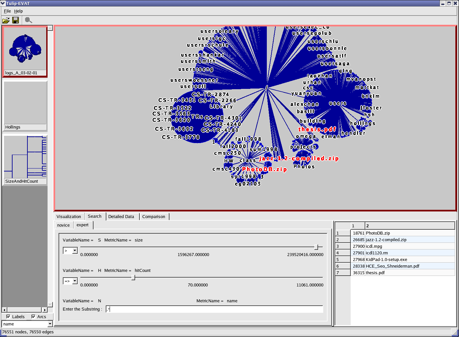The image size is (459, 337).
Task: Click the Enter the Substring input field
Action: (x=215, y=309)
